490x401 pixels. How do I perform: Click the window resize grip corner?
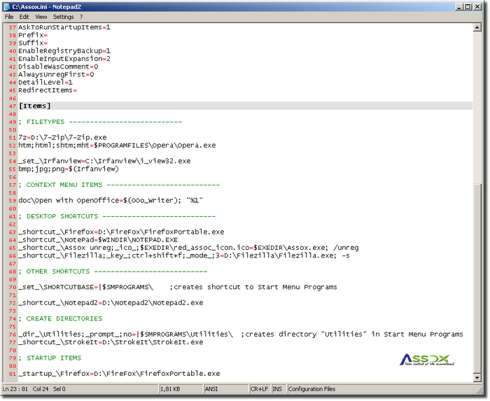tap(478, 390)
